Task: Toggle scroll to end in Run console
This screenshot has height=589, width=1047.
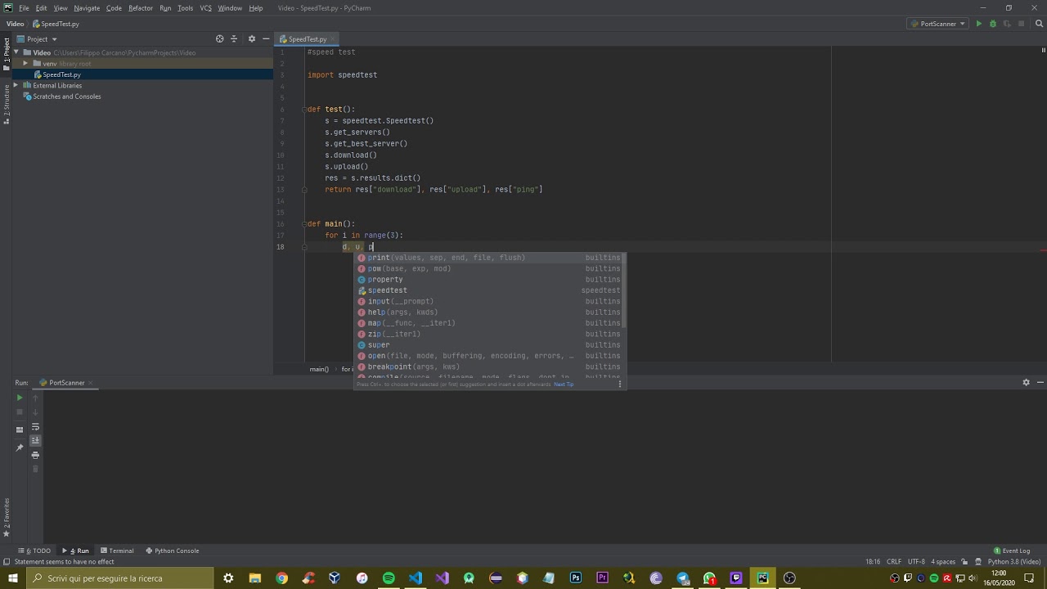Action: click(x=35, y=441)
